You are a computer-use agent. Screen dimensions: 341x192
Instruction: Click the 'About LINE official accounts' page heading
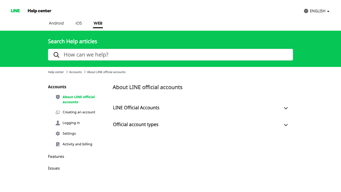coord(148,87)
